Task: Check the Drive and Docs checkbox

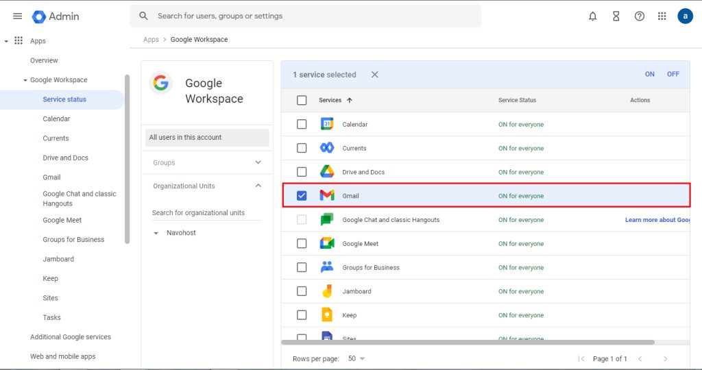Action: 302,172
